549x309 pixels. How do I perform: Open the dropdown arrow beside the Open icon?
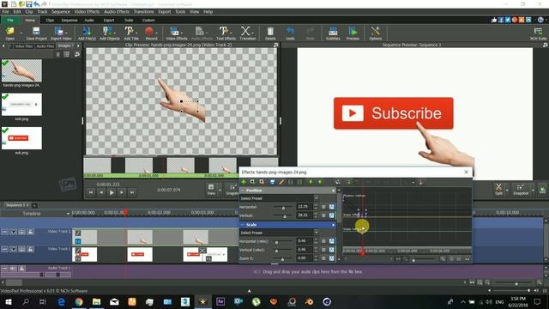[x=21, y=33]
